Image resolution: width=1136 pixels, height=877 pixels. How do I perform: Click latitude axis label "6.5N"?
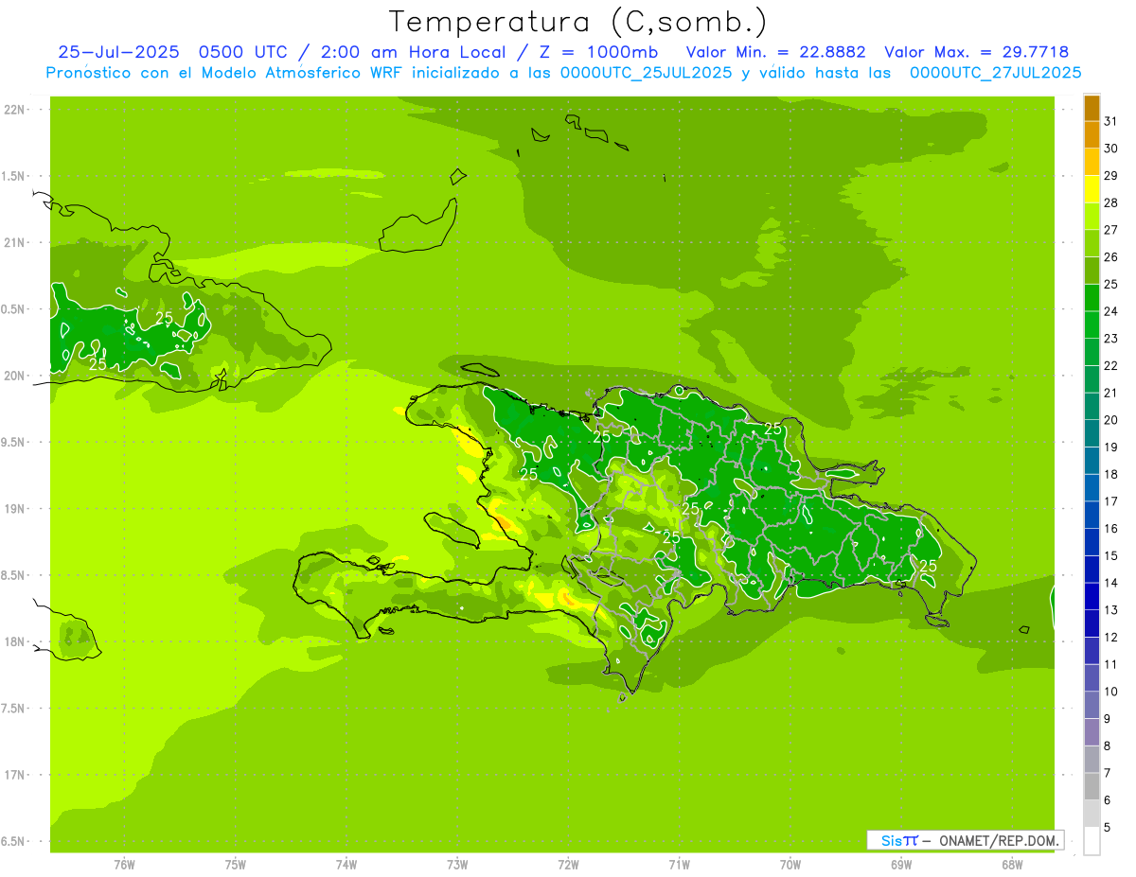(x=12, y=841)
